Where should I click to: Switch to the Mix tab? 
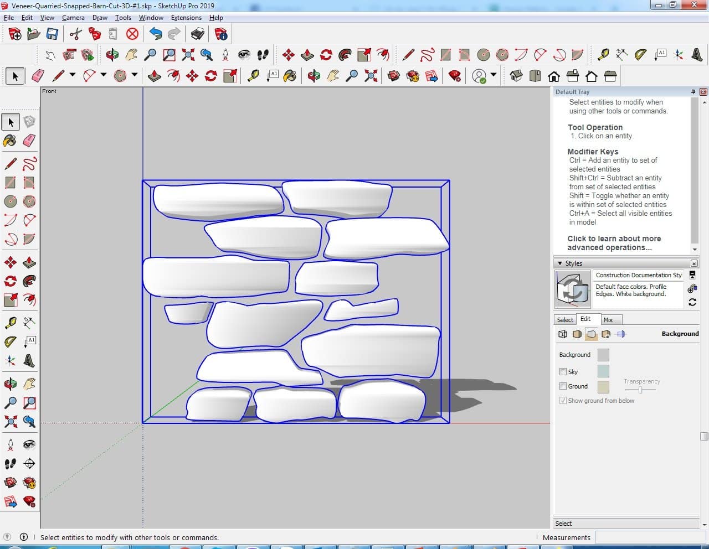[x=608, y=320]
